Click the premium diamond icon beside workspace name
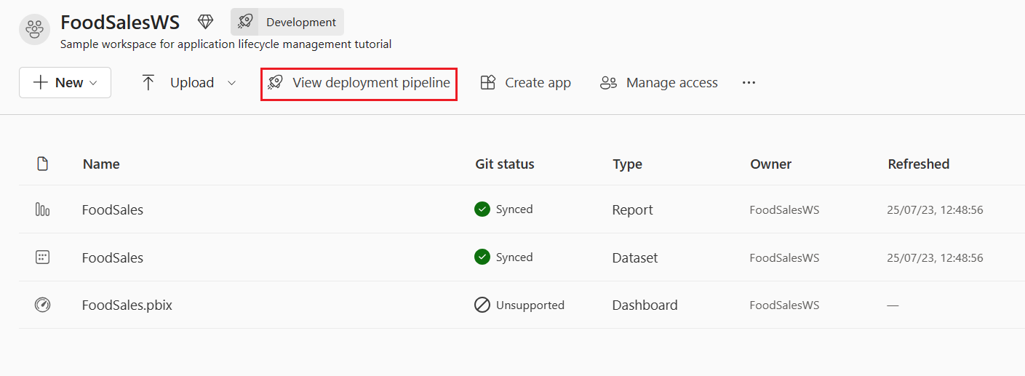1025x376 pixels. [x=205, y=22]
